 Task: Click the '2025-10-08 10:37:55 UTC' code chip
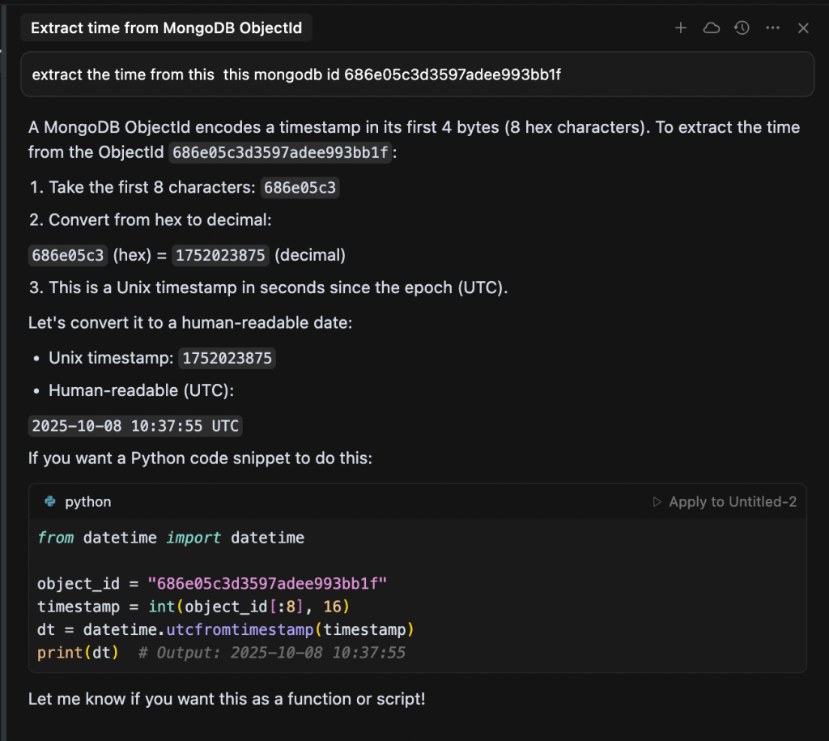[135, 426]
